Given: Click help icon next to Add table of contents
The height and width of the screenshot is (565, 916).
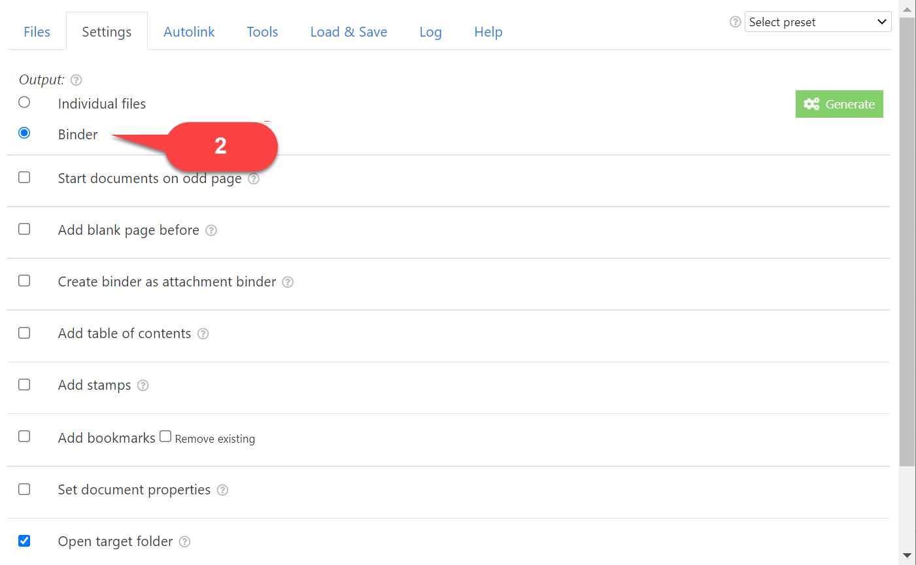Looking at the screenshot, I should (x=203, y=334).
